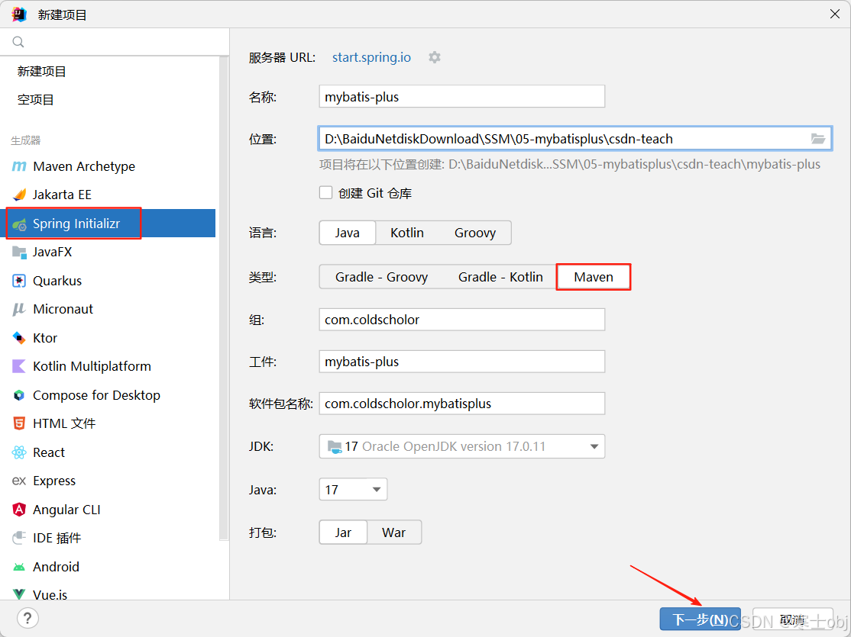This screenshot has height=637, width=851.
Task: Close the New Project dialog
Action: [835, 14]
